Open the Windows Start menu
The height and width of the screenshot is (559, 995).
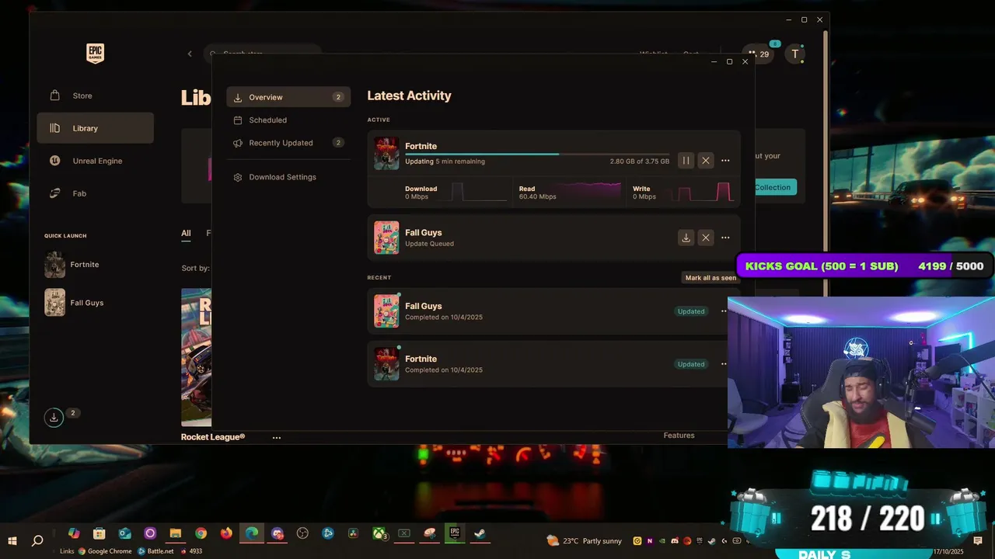(12, 540)
